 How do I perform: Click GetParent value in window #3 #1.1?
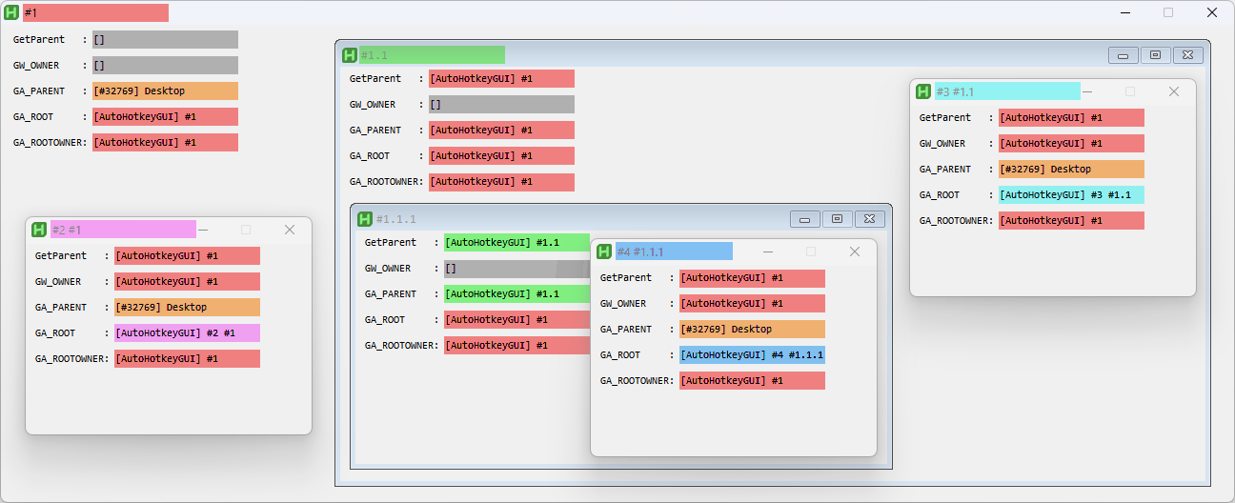1071,118
